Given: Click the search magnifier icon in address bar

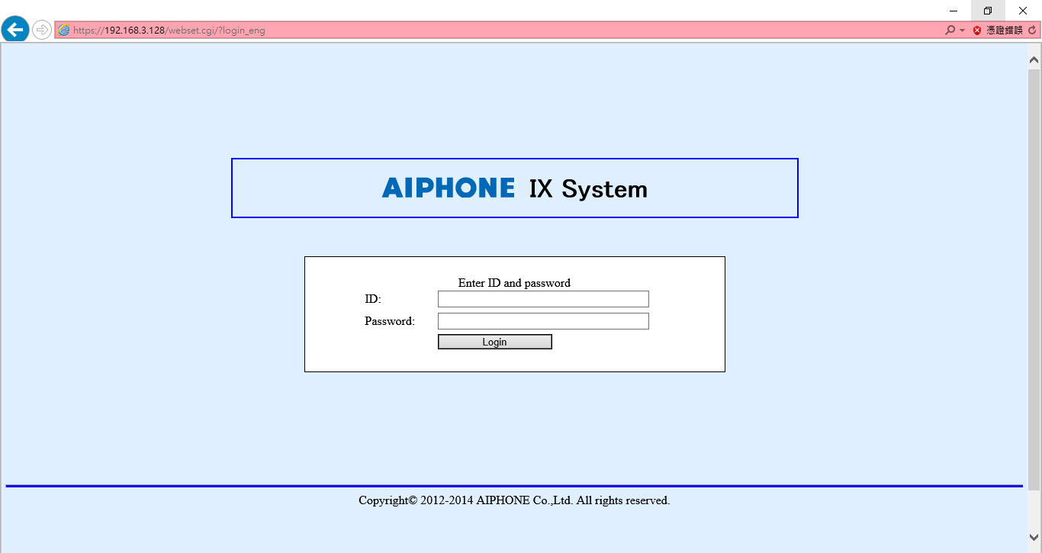Looking at the screenshot, I should [950, 31].
